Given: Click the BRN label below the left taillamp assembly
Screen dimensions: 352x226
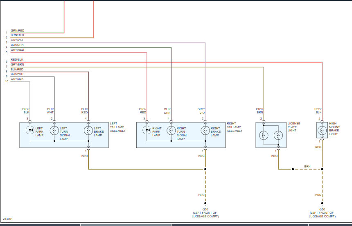Looking at the screenshot, I should (84, 156).
